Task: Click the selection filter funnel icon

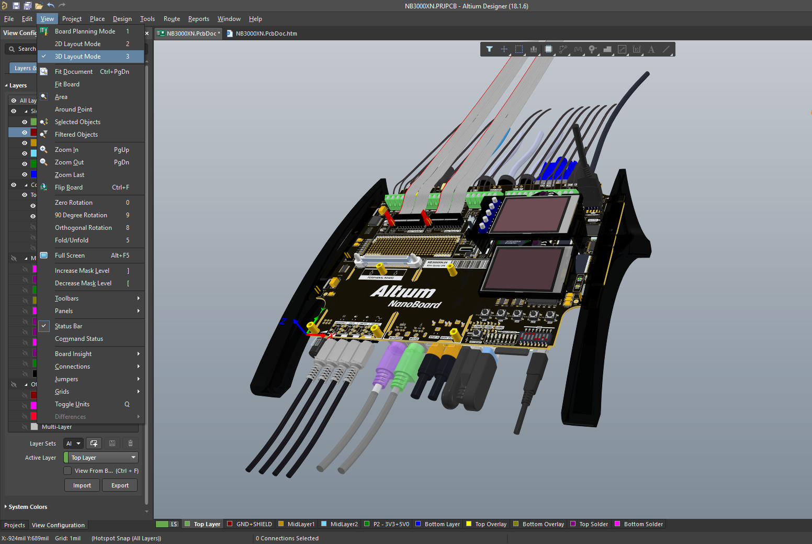Action: click(x=489, y=49)
